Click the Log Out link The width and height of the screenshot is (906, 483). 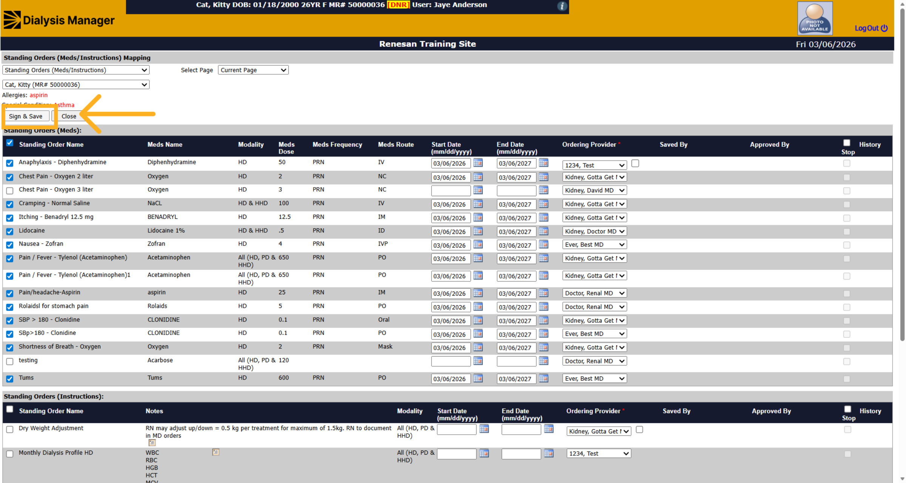pos(867,28)
